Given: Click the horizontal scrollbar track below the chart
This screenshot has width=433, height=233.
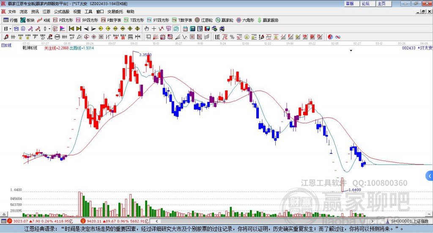Looking at the screenshot, I should (265, 221).
